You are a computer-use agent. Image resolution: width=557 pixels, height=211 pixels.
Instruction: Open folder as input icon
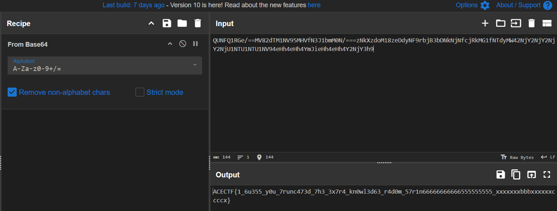(x=501, y=24)
